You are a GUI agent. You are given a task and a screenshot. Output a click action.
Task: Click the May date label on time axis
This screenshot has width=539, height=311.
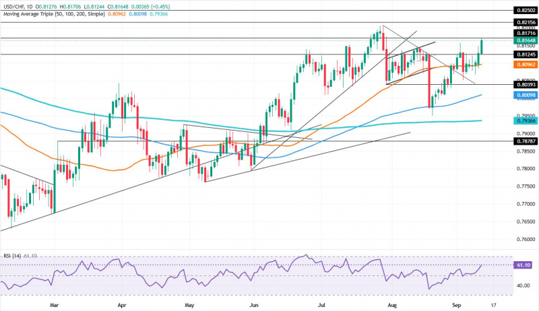pos(189,305)
